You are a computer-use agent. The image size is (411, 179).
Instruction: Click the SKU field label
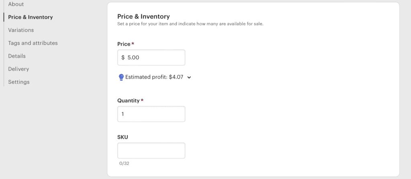(x=123, y=137)
